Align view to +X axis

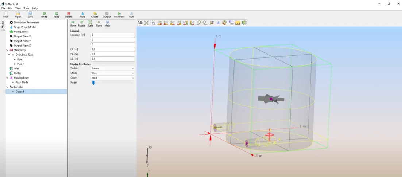tap(159, 23)
